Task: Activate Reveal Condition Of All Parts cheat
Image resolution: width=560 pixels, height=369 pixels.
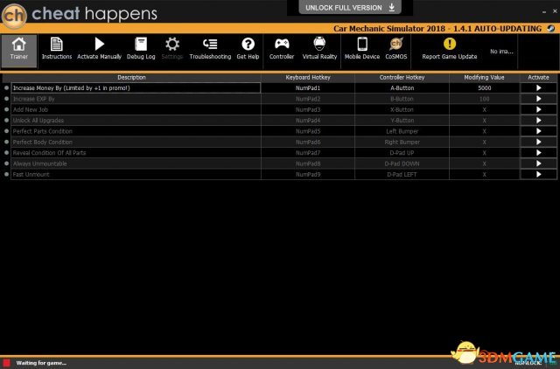Action: click(x=539, y=153)
